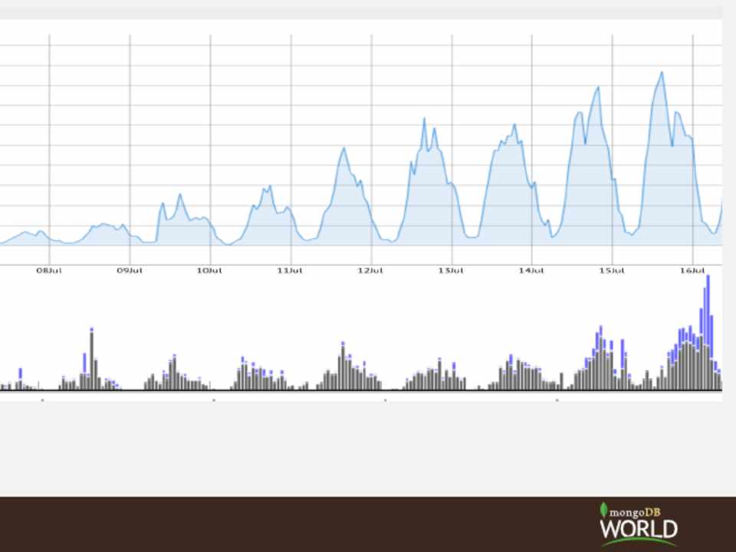Screen dimensions: 736x552
Task: Click the 11Jul axis label
Action: click(x=291, y=271)
